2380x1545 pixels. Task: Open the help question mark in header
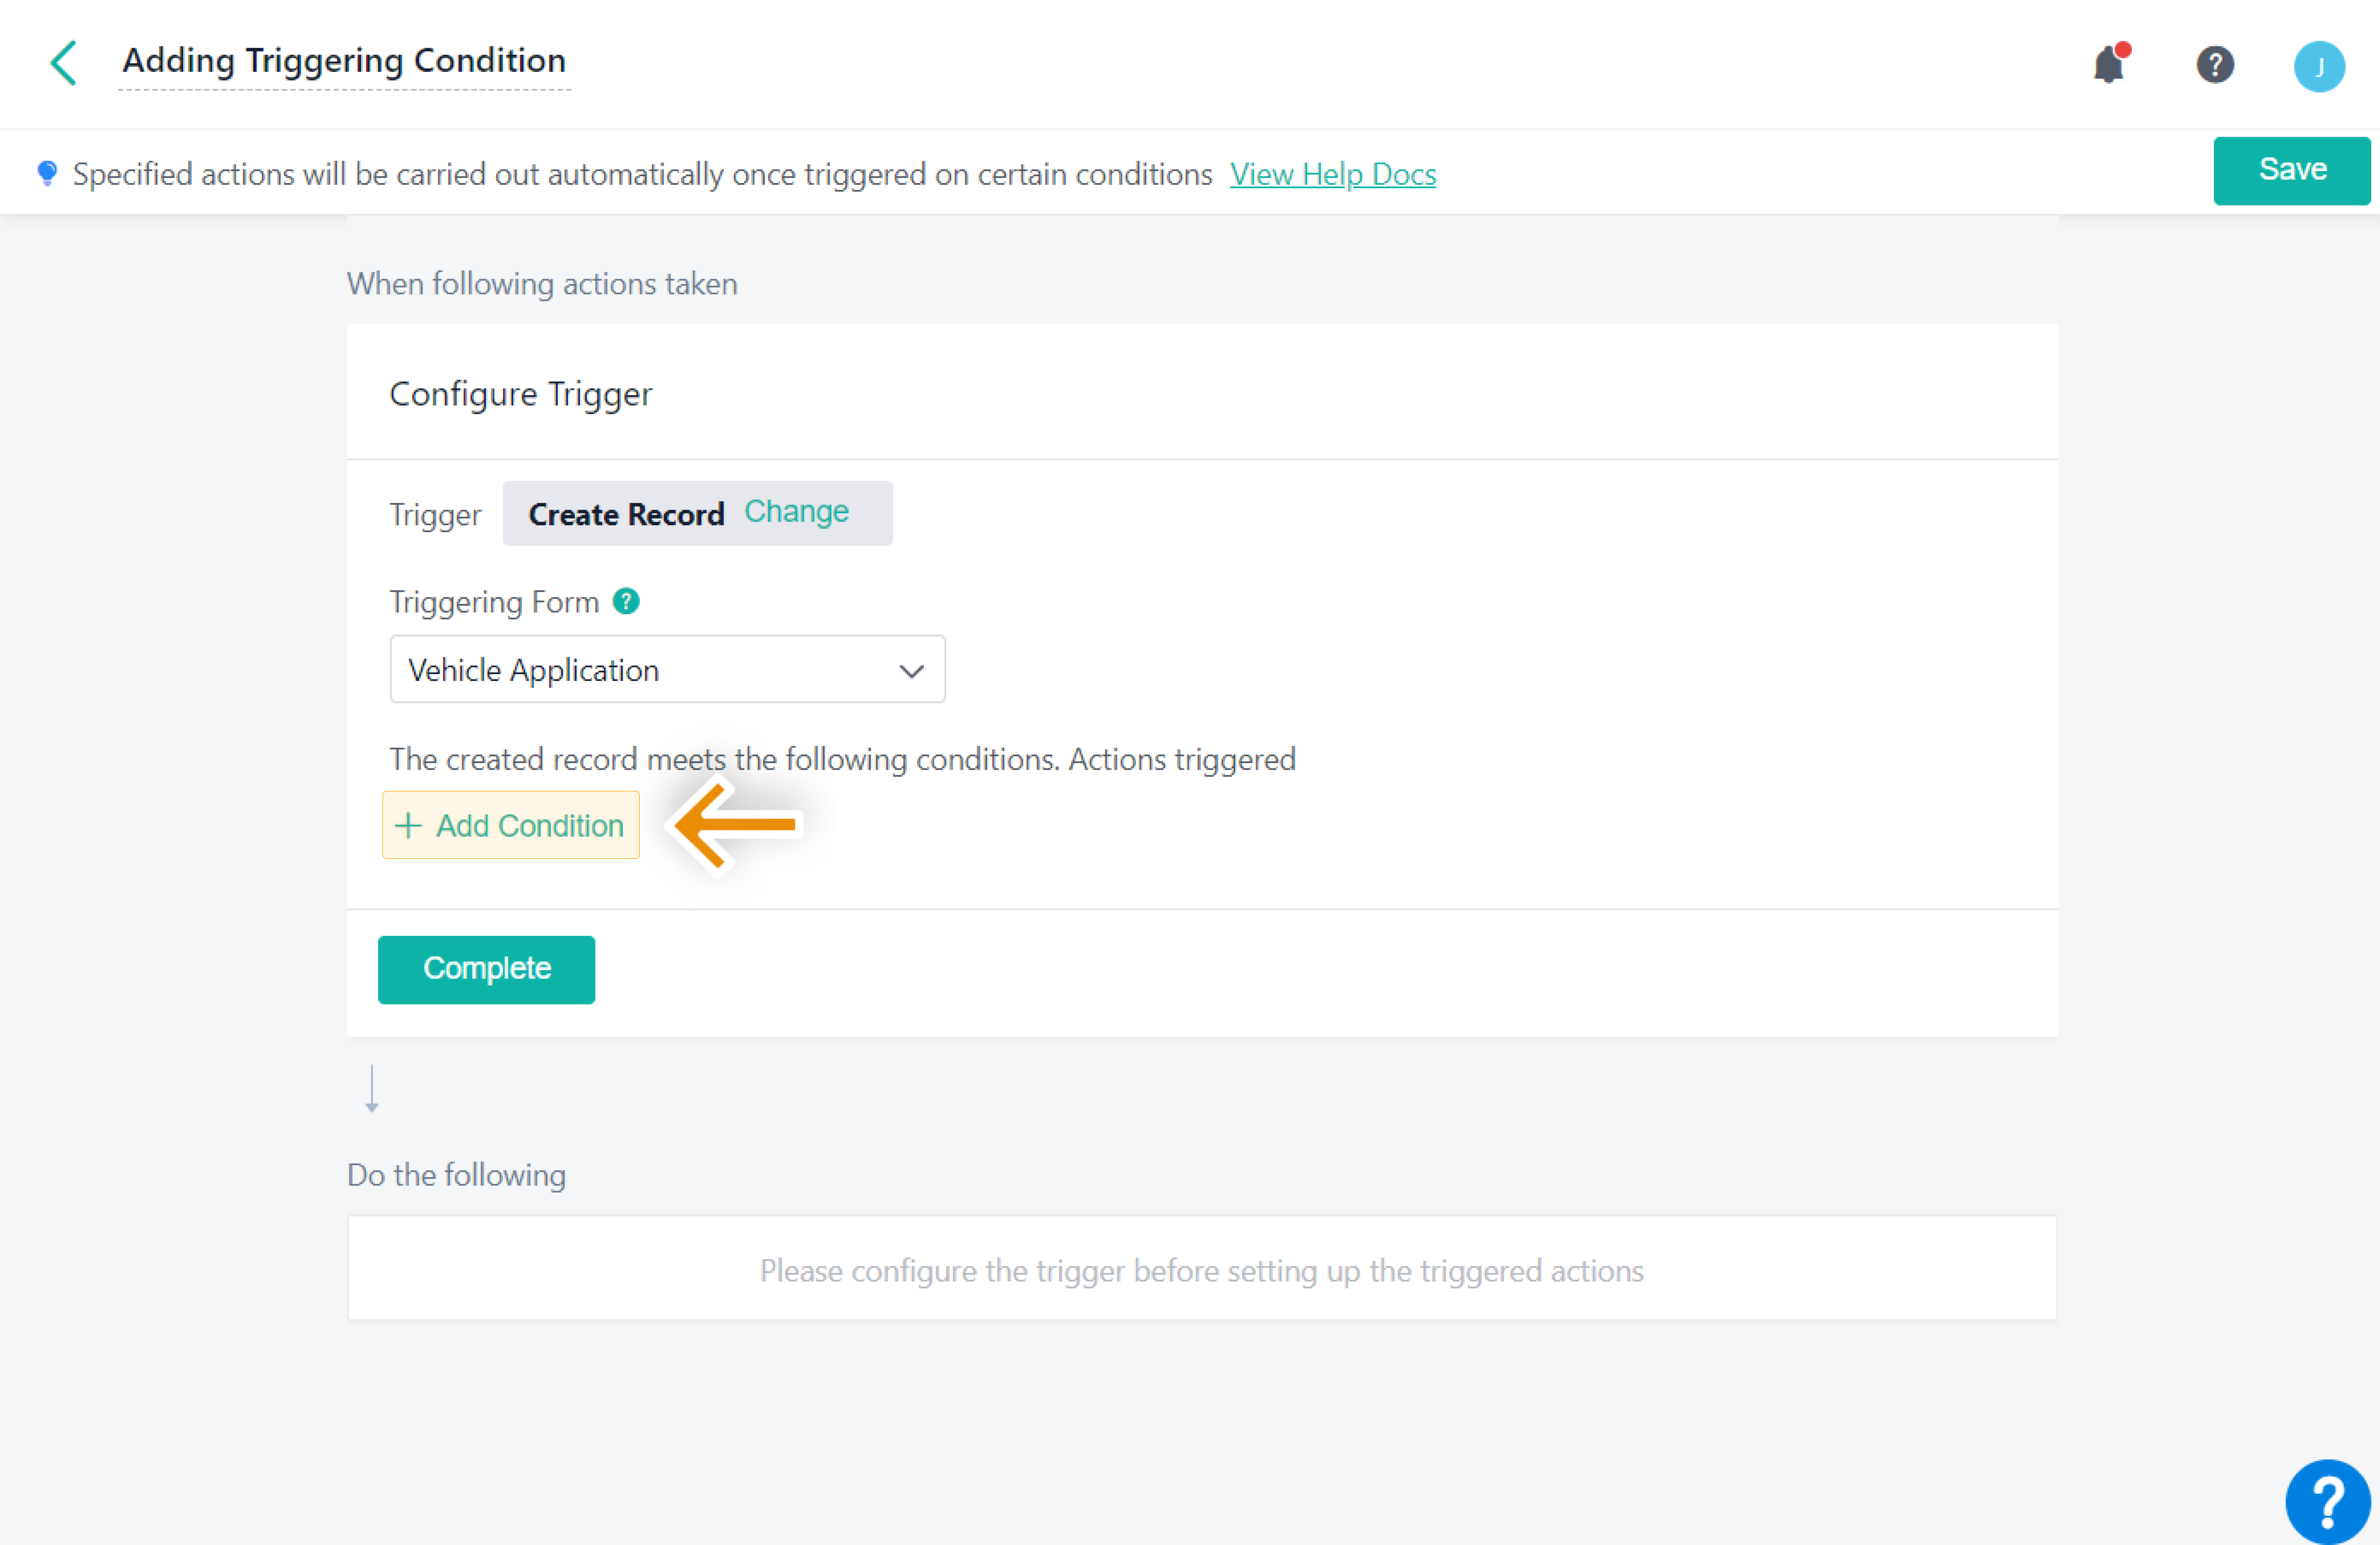coord(2215,65)
